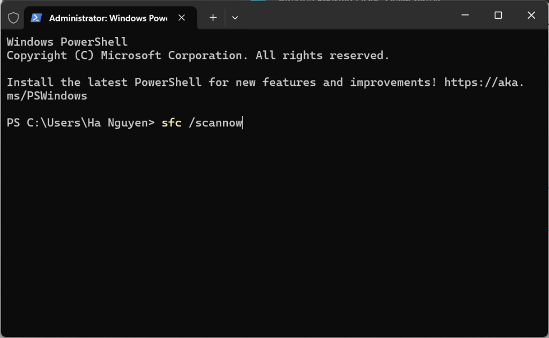Screen dimensions: 549x338
Task: Open a new tab with the plus button
Action: pos(213,18)
